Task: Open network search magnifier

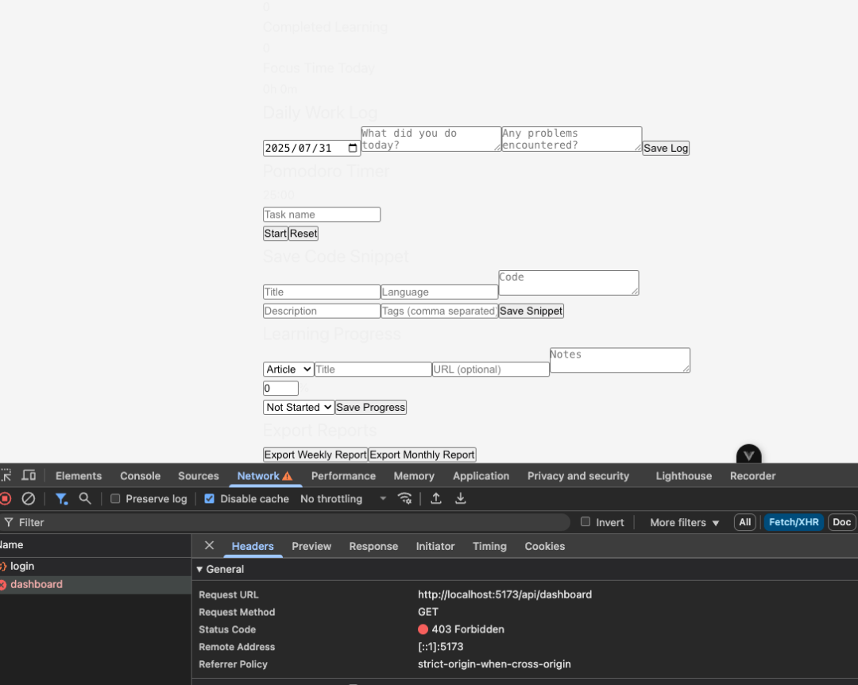Action: pyautogui.click(x=85, y=498)
